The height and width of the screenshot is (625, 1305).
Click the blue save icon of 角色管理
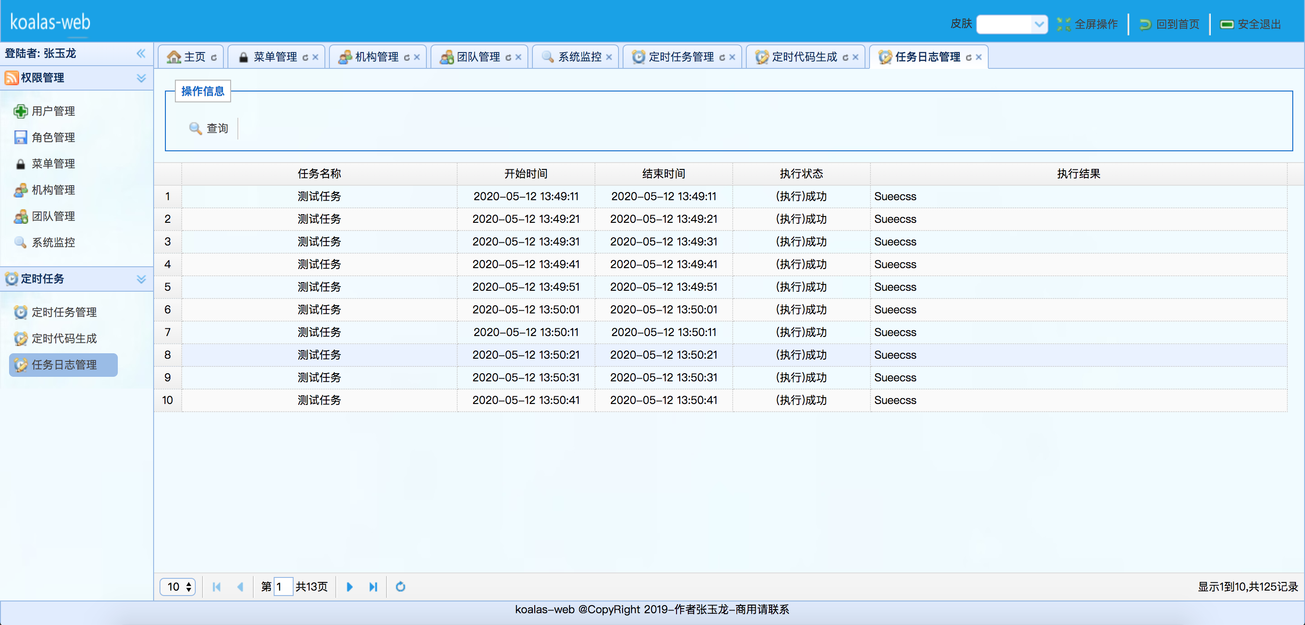(x=20, y=138)
